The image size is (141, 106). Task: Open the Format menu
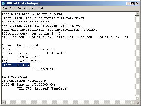pyautogui.click(x=22, y=9)
